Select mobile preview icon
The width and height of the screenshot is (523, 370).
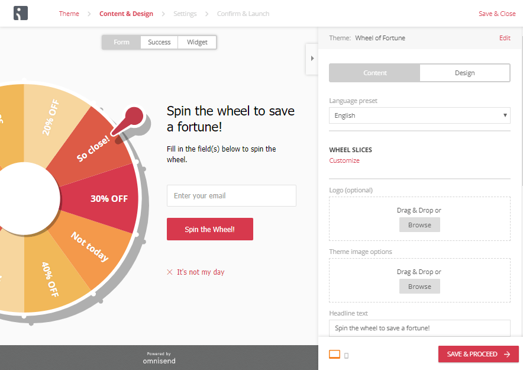[346, 356]
